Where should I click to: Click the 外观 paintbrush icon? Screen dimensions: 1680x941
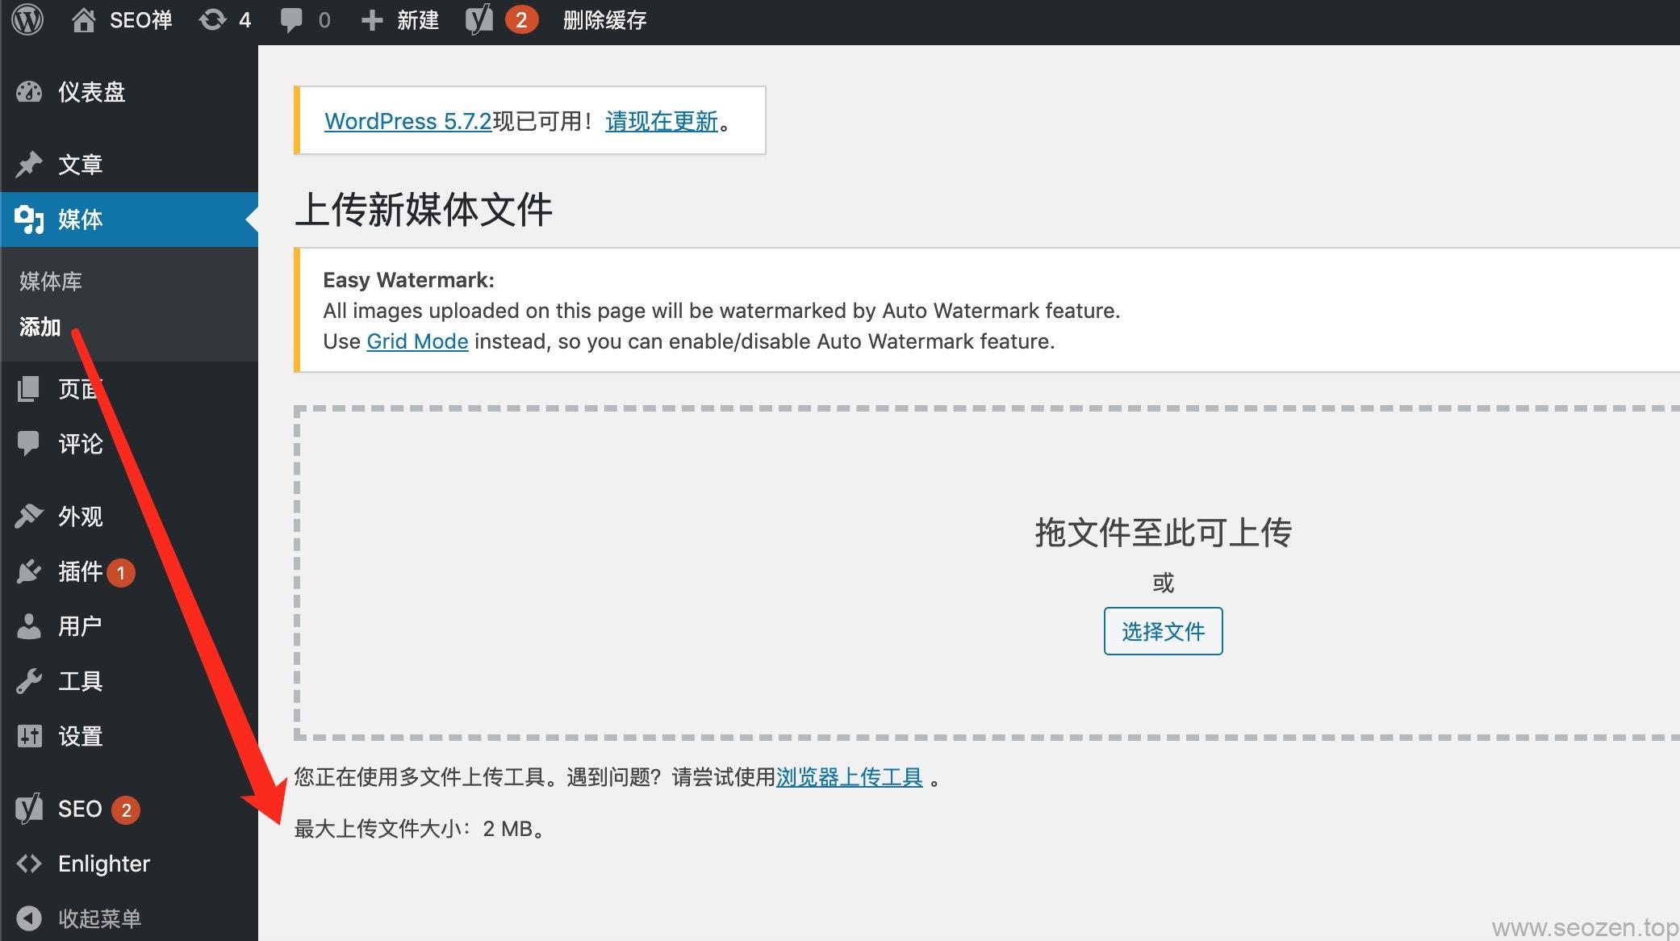(x=29, y=516)
